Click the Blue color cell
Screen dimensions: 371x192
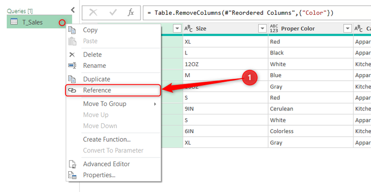pyautogui.click(x=311, y=75)
